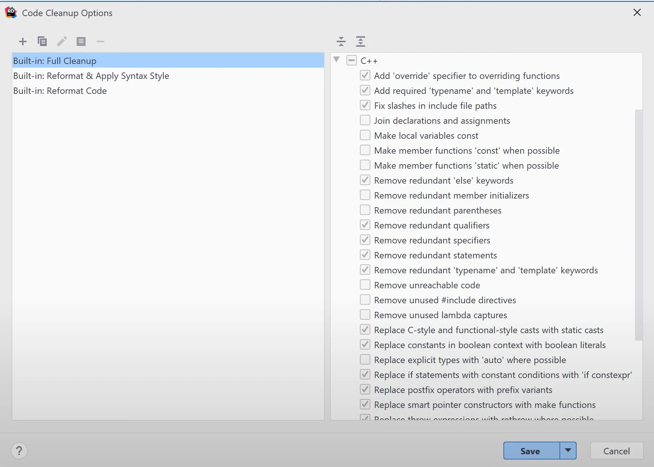Screen dimensions: 654x467
Task: Click the Save button
Action: 531,451
